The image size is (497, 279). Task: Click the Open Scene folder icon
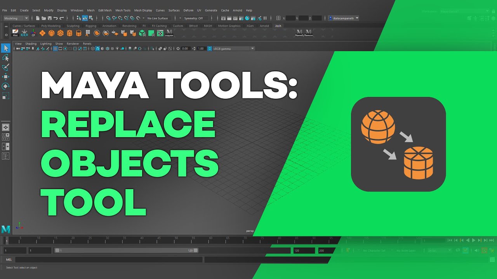(x=43, y=18)
